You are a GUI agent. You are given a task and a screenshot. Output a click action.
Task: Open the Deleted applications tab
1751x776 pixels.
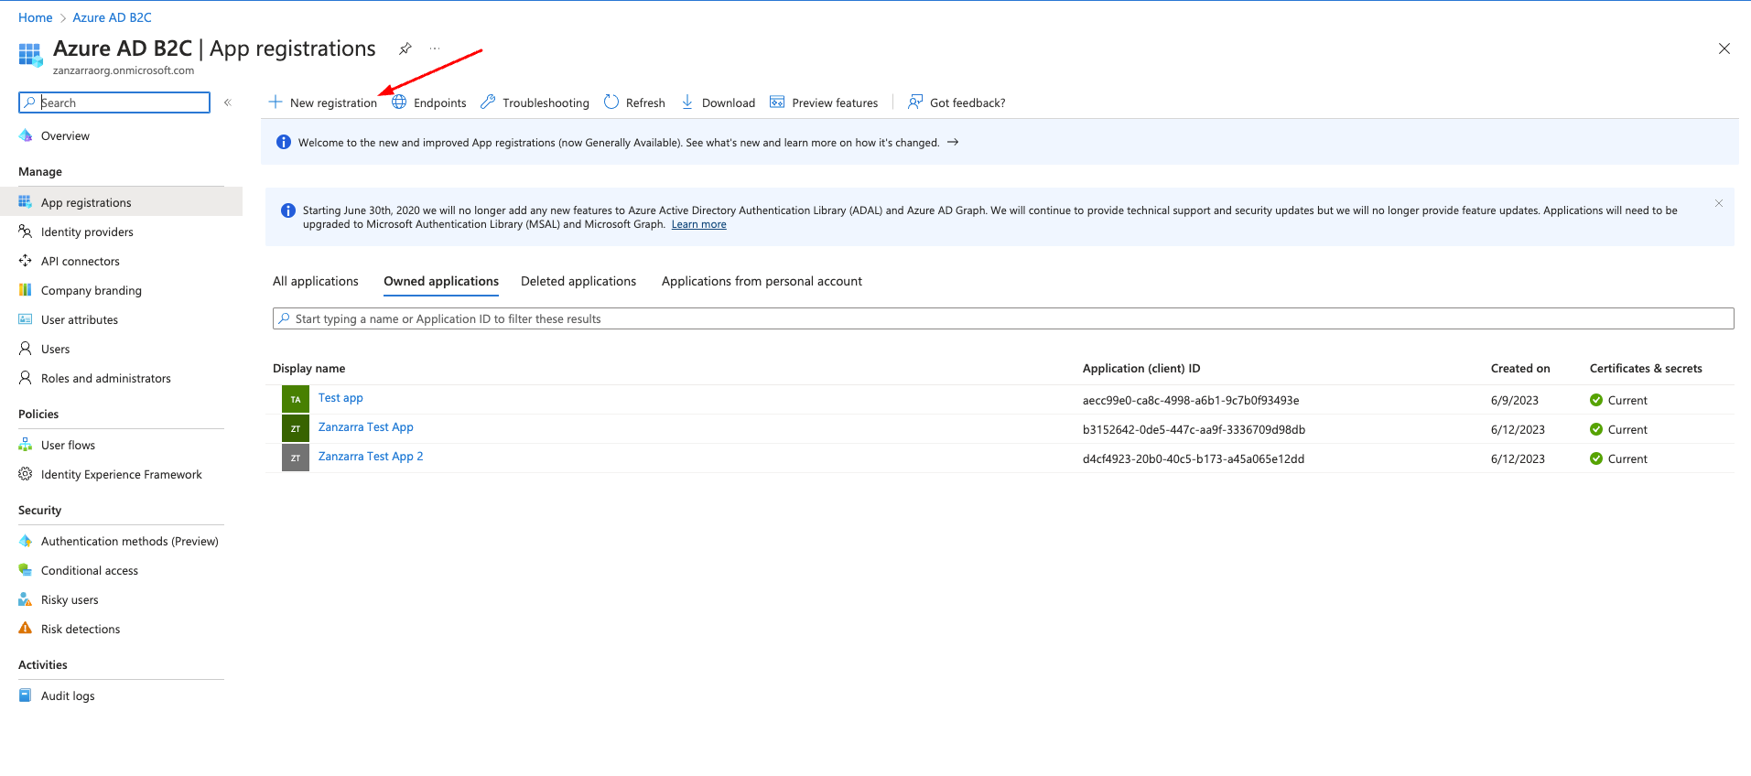[578, 281]
